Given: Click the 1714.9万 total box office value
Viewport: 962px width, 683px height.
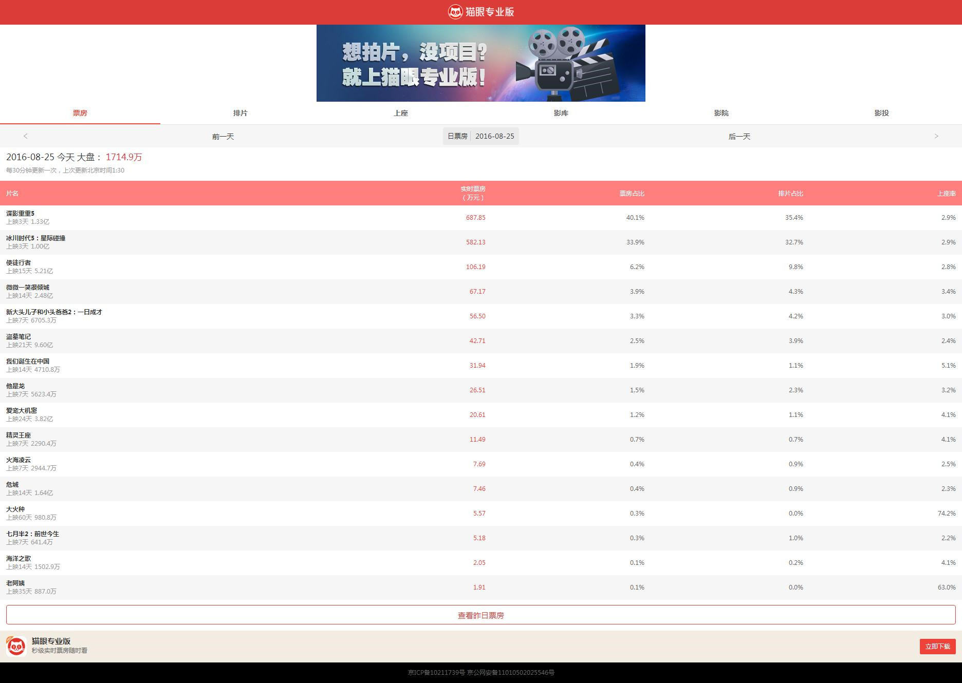Looking at the screenshot, I should 124,157.
